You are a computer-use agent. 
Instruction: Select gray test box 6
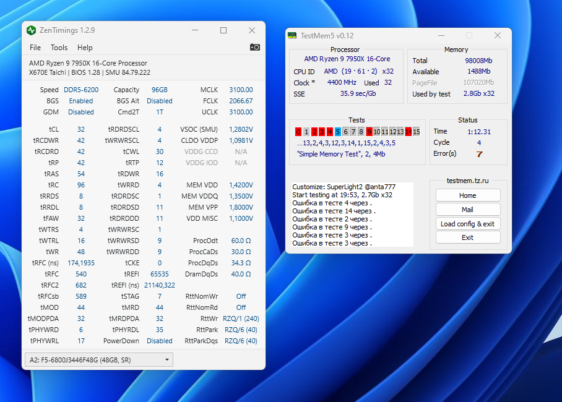point(345,132)
